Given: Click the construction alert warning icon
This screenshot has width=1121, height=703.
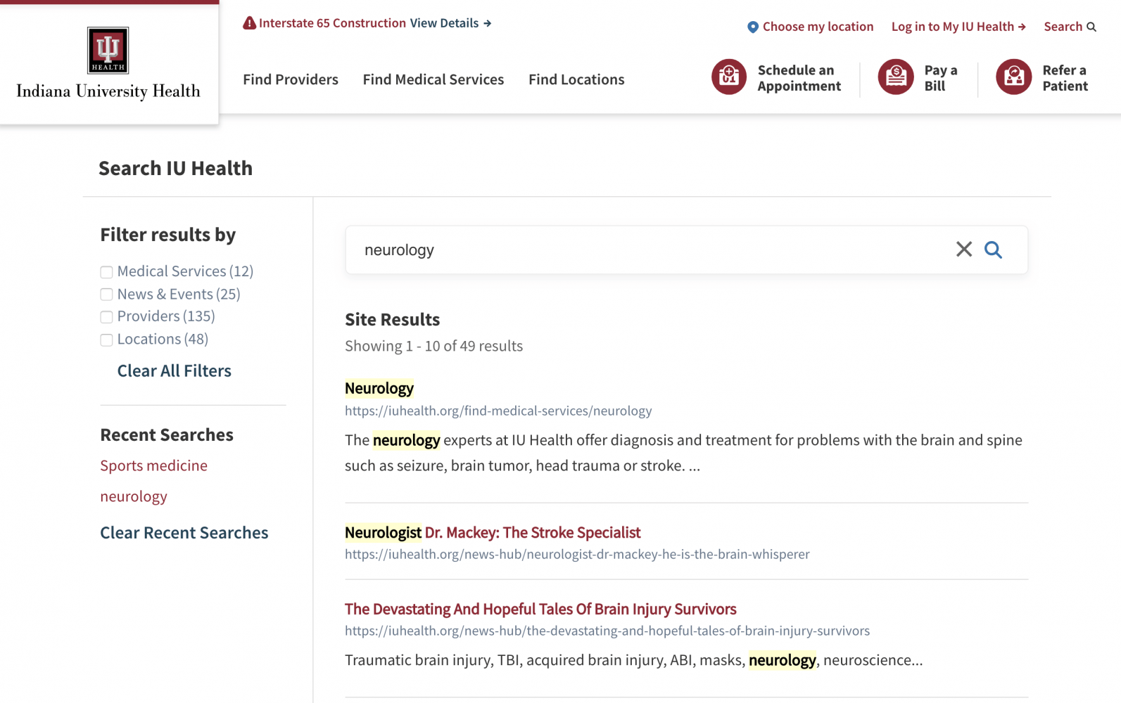Looking at the screenshot, I should pos(249,23).
